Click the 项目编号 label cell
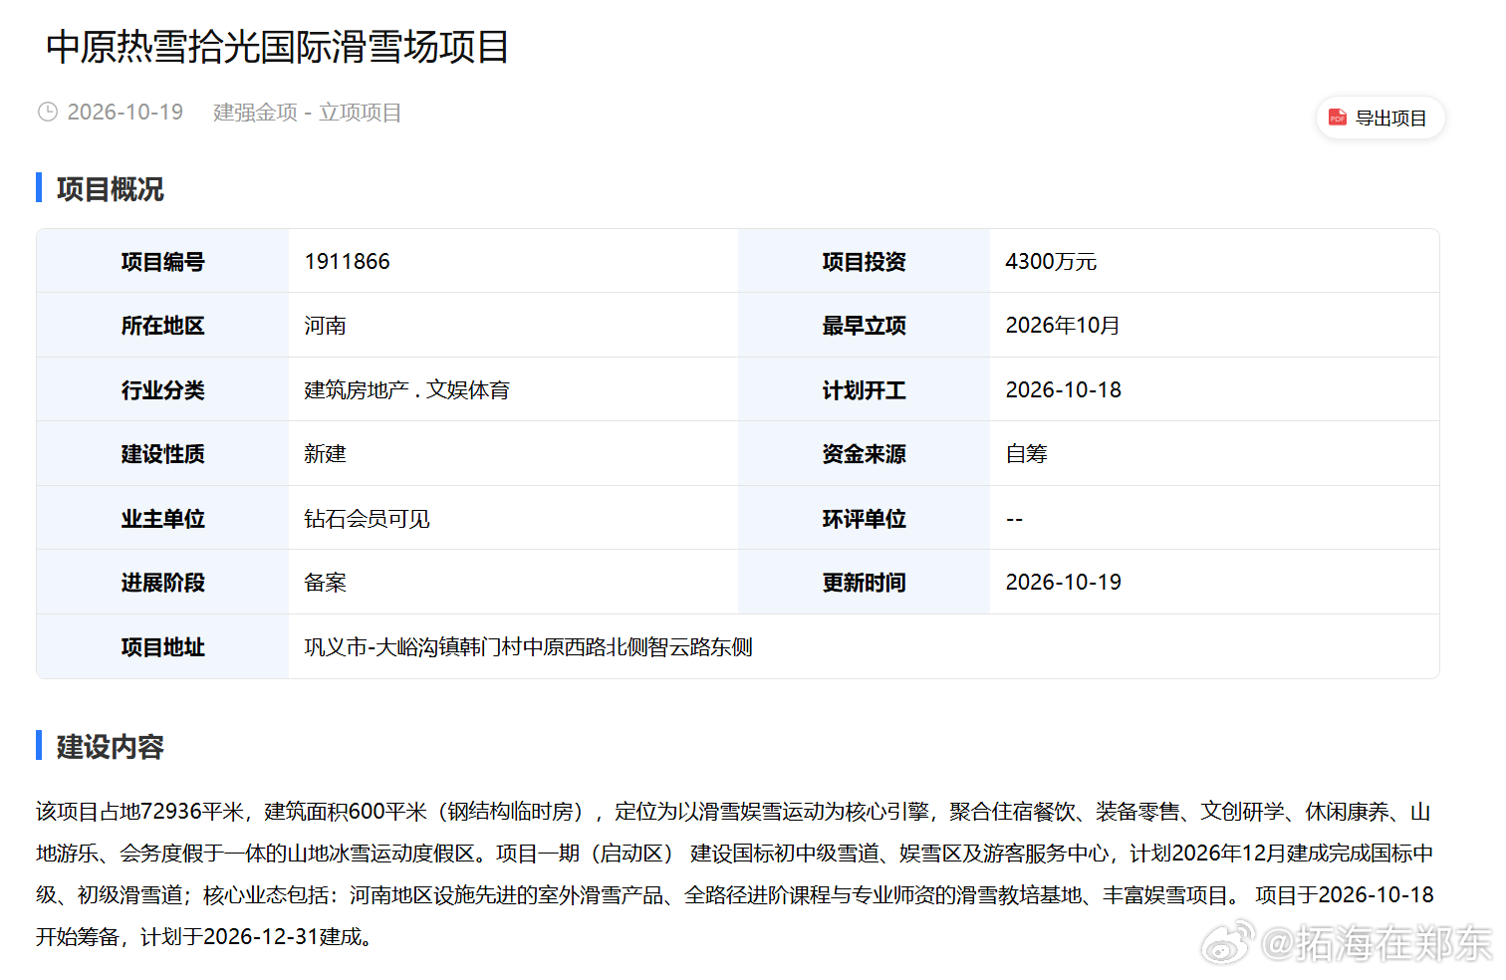Viewport: 1506px width, 980px height. click(162, 261)
